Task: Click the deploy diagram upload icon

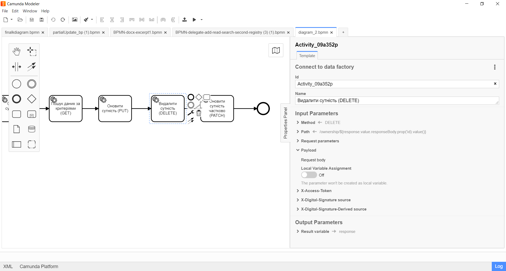Action: (x=184, y=20)
